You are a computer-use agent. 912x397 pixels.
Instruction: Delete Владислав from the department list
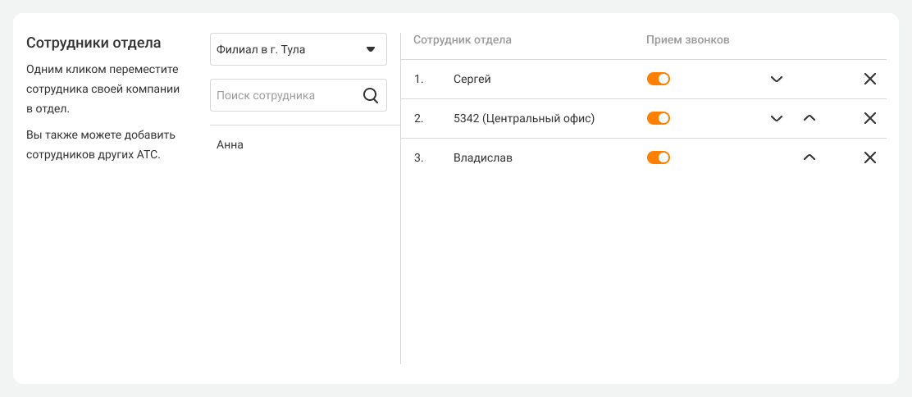pyautogui.click(x=870, y=158)
